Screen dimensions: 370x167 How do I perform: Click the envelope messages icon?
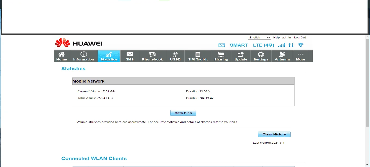[222, 45]
